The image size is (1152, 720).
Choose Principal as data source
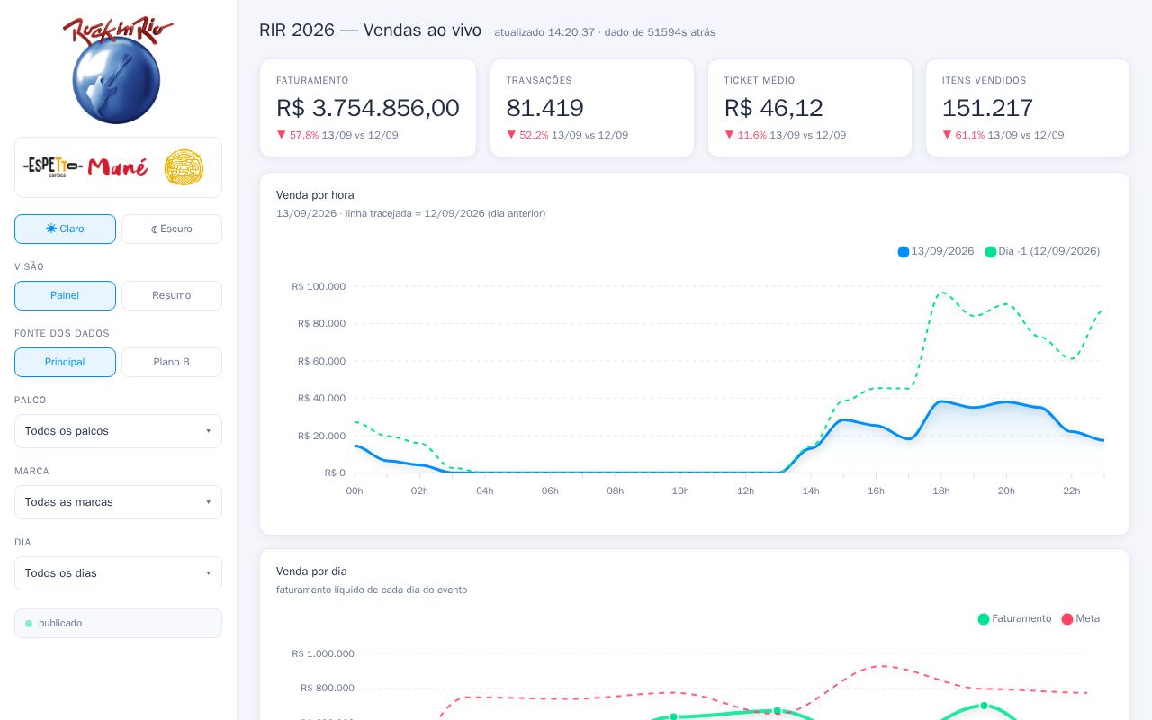click(x=65, y=362)
